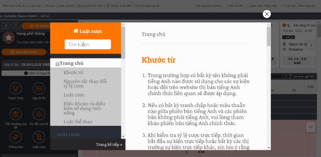Open the Ngôn ngữ Tiếng Việt dropdown
This screenshot has height=157, width=321.
click(265, 6)
